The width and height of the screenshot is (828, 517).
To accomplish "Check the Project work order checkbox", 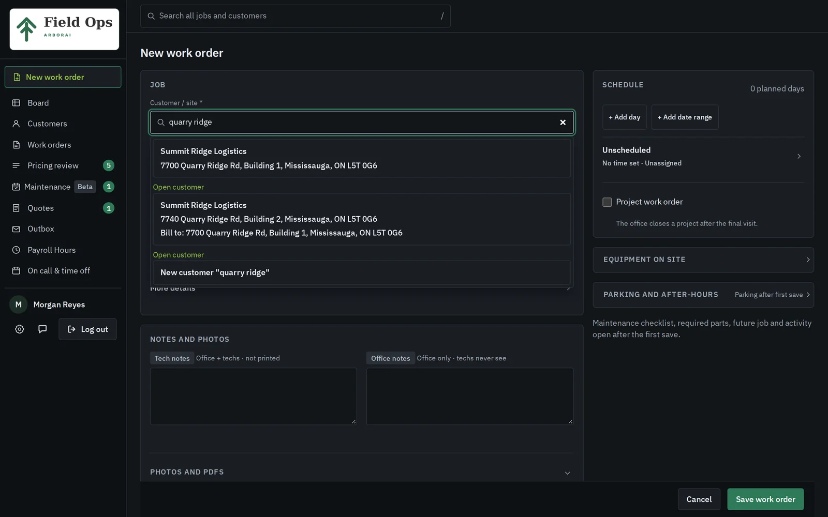I will pos(607,202).
